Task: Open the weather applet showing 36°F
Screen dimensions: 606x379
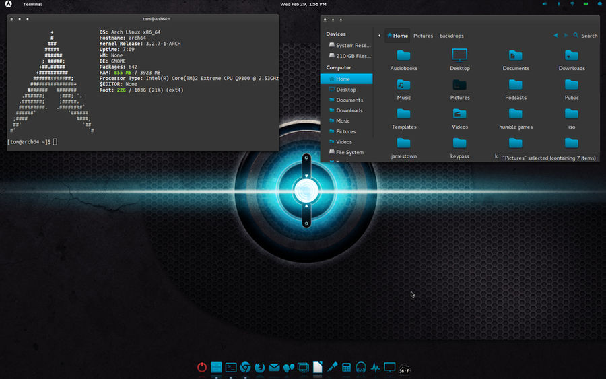Action: click(x=404, y=369)
